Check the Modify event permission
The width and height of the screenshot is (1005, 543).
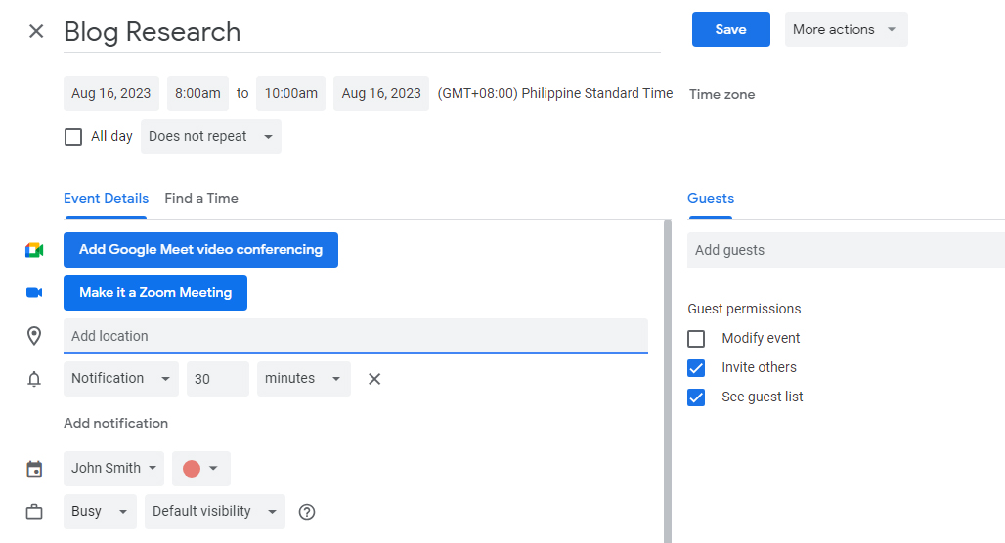point(696,338)
